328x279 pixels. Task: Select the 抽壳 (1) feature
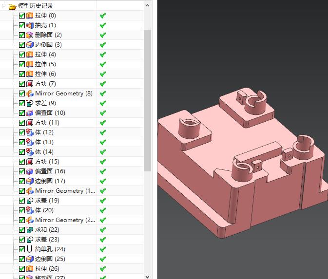45,25
